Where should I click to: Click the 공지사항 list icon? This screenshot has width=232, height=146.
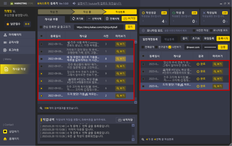6,42
